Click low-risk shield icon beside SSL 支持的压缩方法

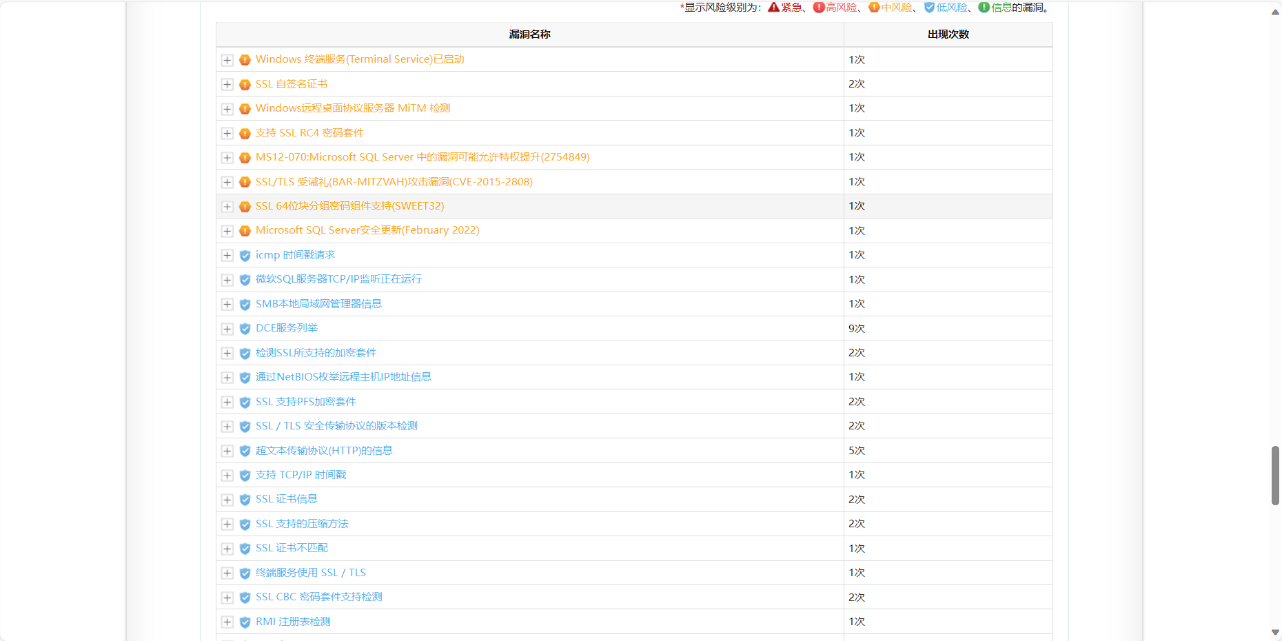[x=245, y=525]
